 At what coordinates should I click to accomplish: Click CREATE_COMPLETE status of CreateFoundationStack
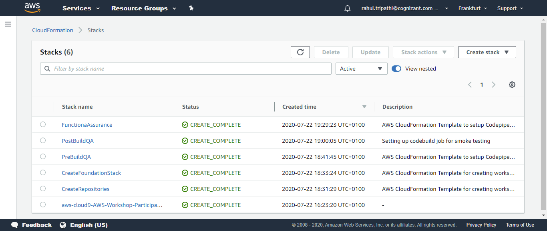tap(215, 173)
